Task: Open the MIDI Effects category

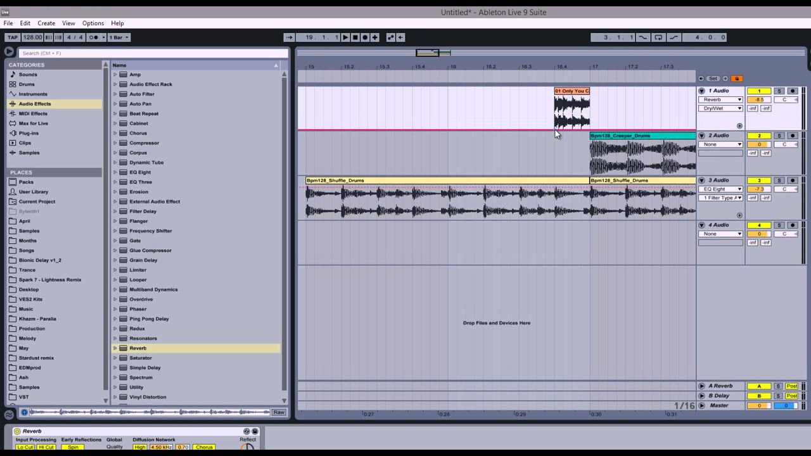Action: (33, 114)
